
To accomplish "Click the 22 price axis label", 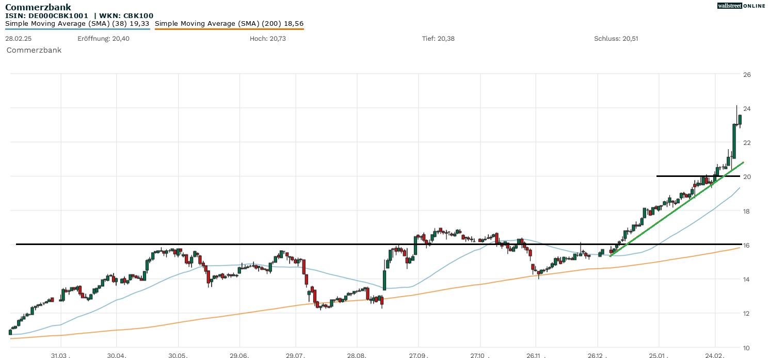I will tap(747, 142).
